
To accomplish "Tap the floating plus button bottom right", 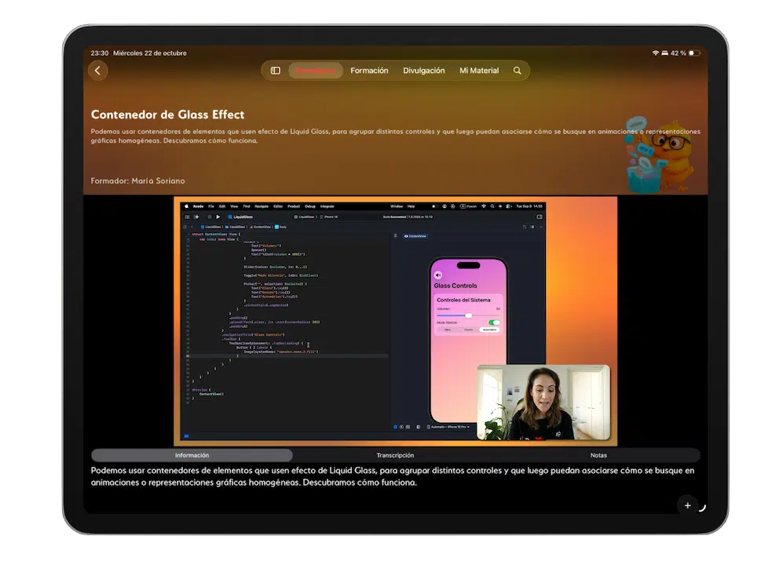I will point(687,505).
